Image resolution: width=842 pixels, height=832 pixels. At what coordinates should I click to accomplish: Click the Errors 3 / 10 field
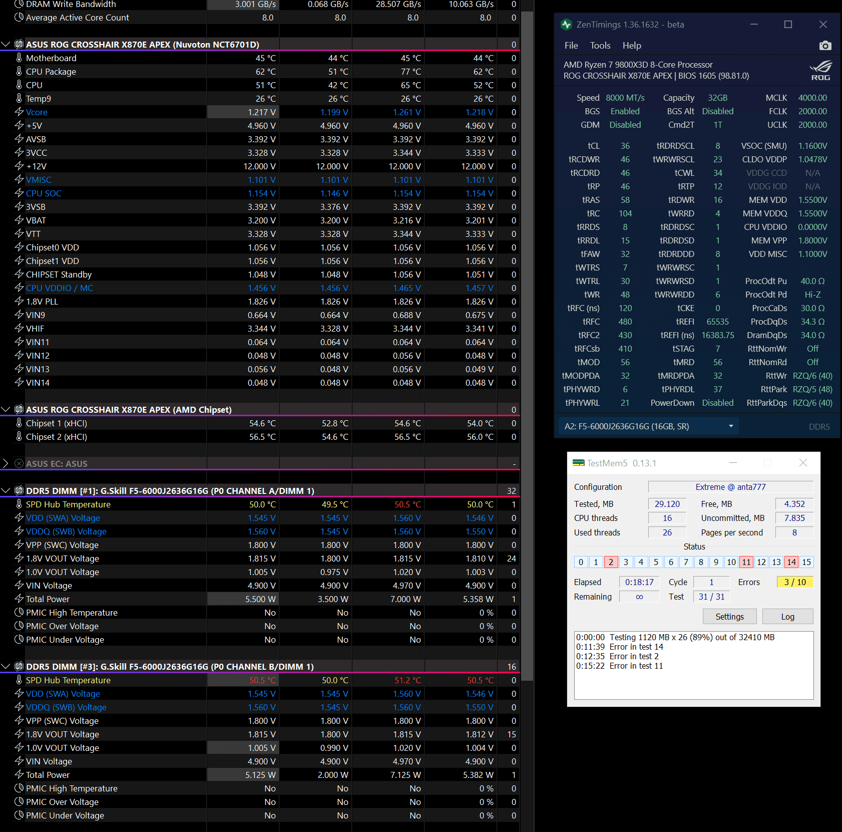[x=795, y=582]
